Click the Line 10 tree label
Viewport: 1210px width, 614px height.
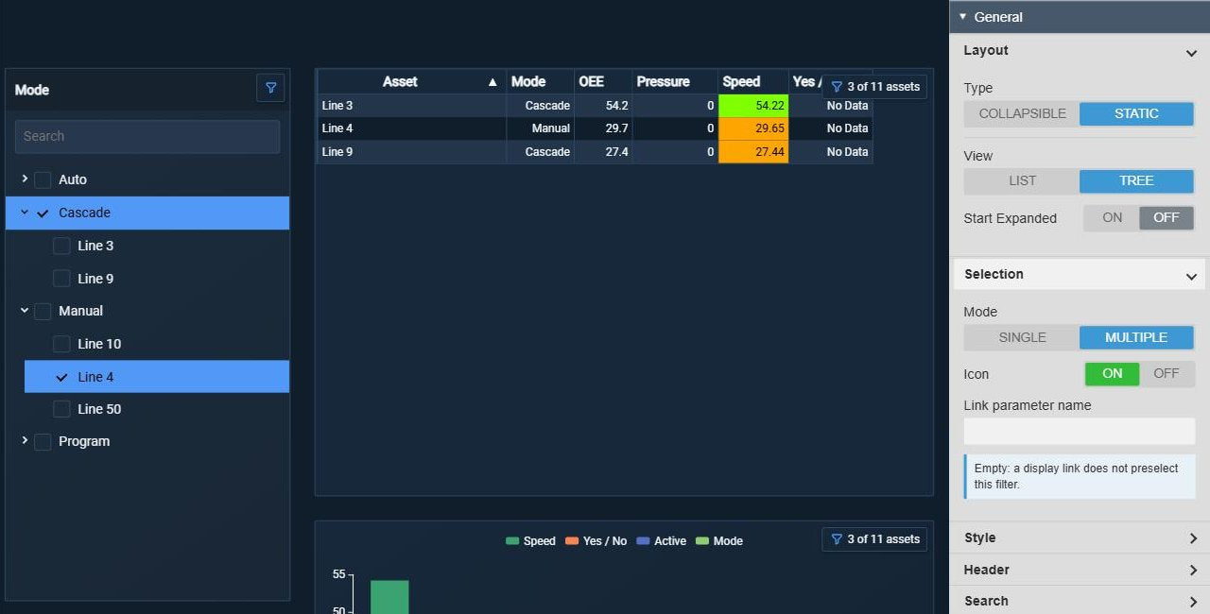99,344
